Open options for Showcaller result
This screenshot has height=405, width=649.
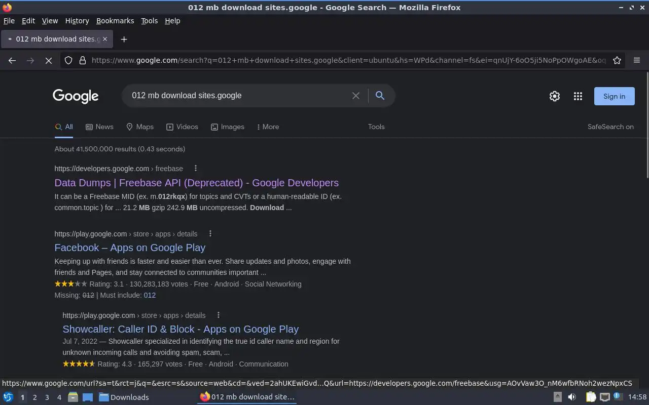tap(219, 315)
